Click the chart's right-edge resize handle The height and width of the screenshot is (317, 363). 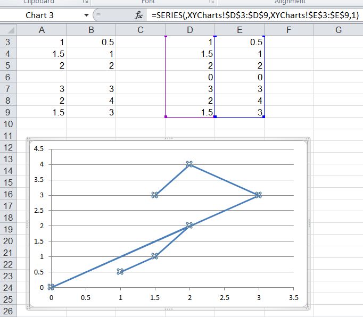pos(308,224)
